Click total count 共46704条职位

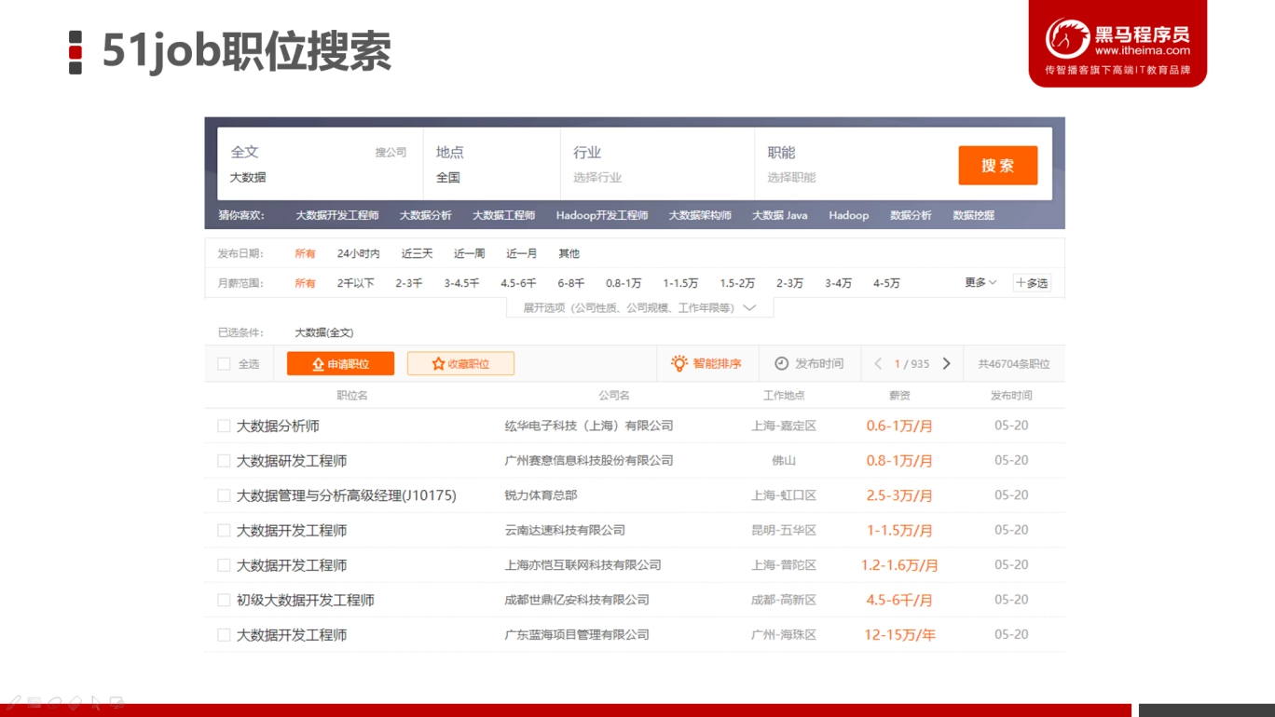pyautogui.click(x=1014, y=364)
